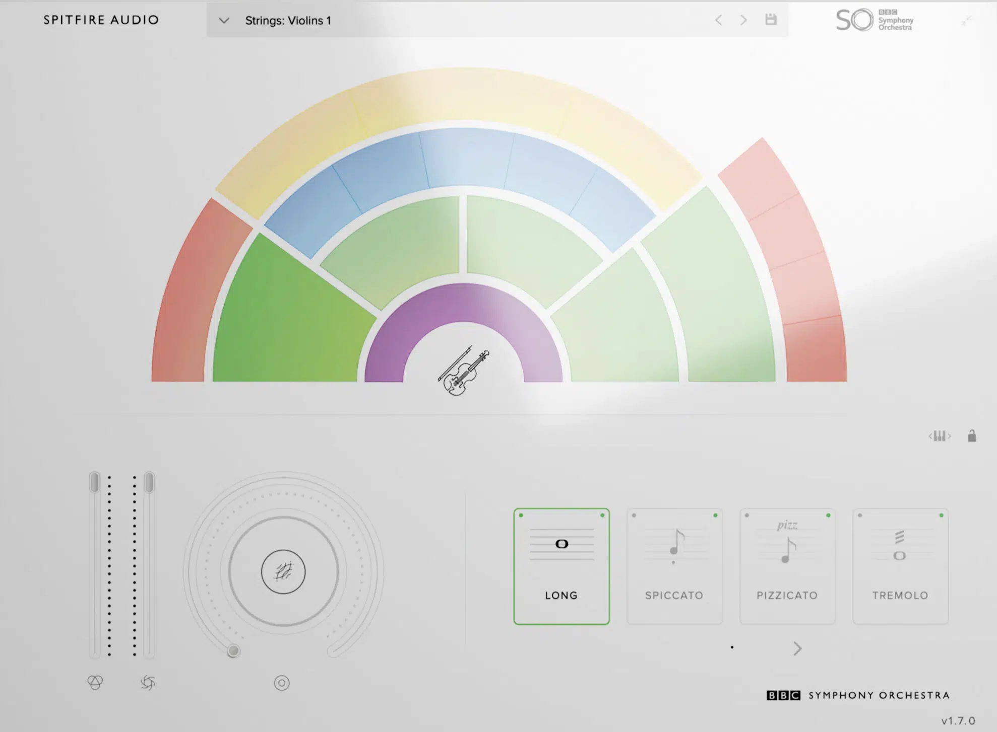
Task: Click the violin icon in the center
Action: click(463, 371)
